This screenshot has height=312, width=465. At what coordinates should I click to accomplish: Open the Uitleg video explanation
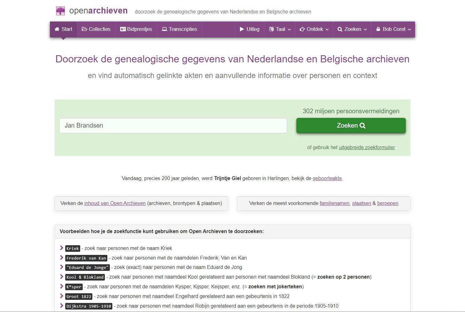point(249,29)
